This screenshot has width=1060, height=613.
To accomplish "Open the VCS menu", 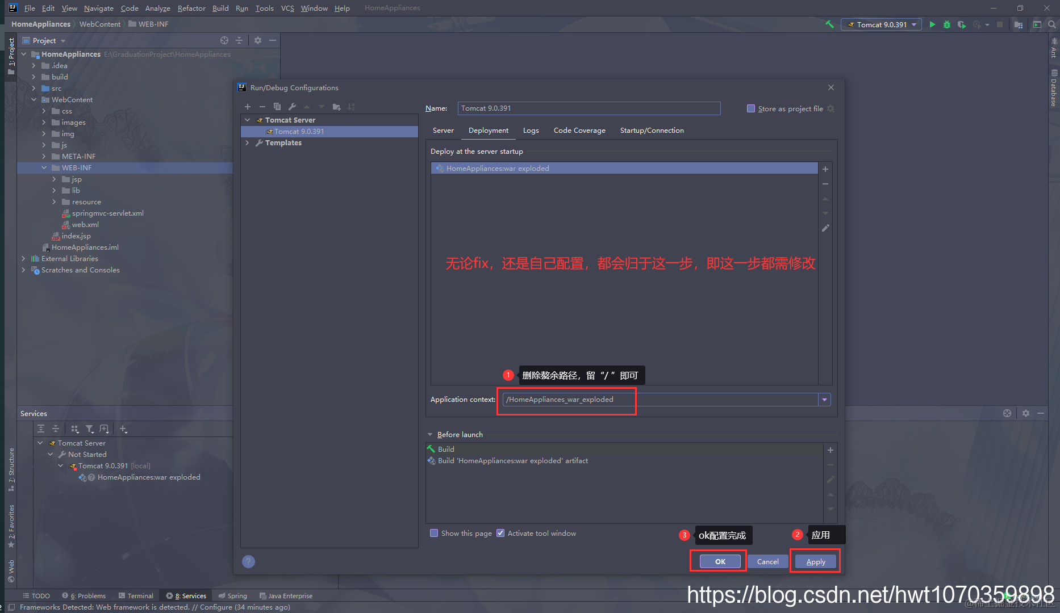I will pyautogui.click(x=287, y=8).
